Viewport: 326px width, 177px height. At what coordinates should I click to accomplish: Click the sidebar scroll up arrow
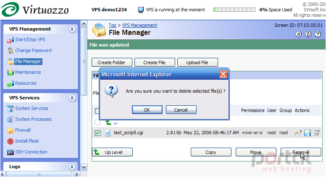coord(84,24)
